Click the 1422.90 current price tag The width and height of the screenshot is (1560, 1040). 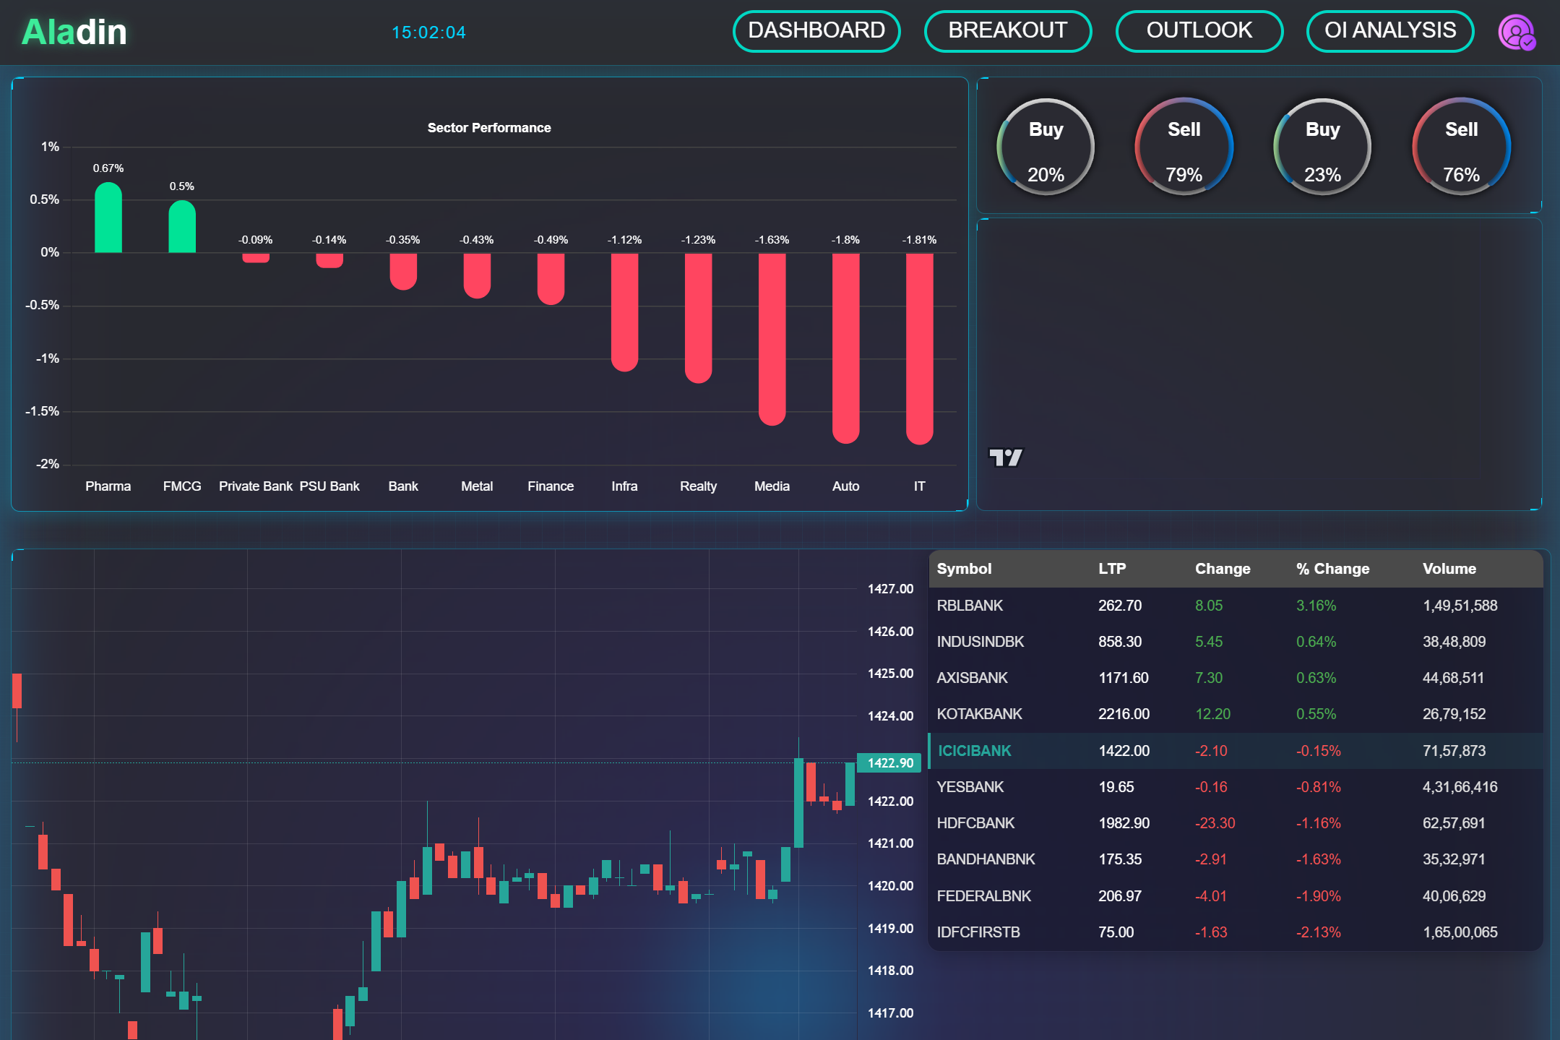pos(889,763)
